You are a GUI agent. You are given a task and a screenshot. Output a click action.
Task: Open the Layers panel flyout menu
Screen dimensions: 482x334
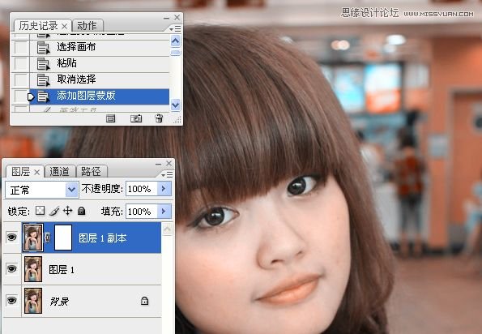click(167, 174)
